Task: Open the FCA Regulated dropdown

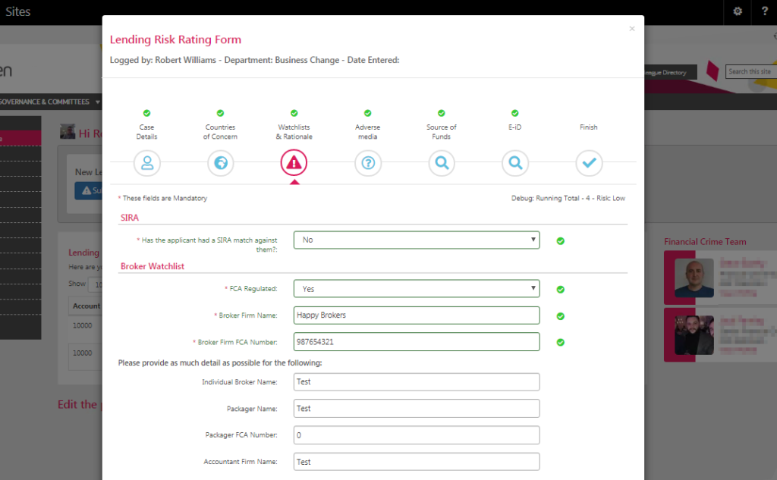Action: coord(416,289)
